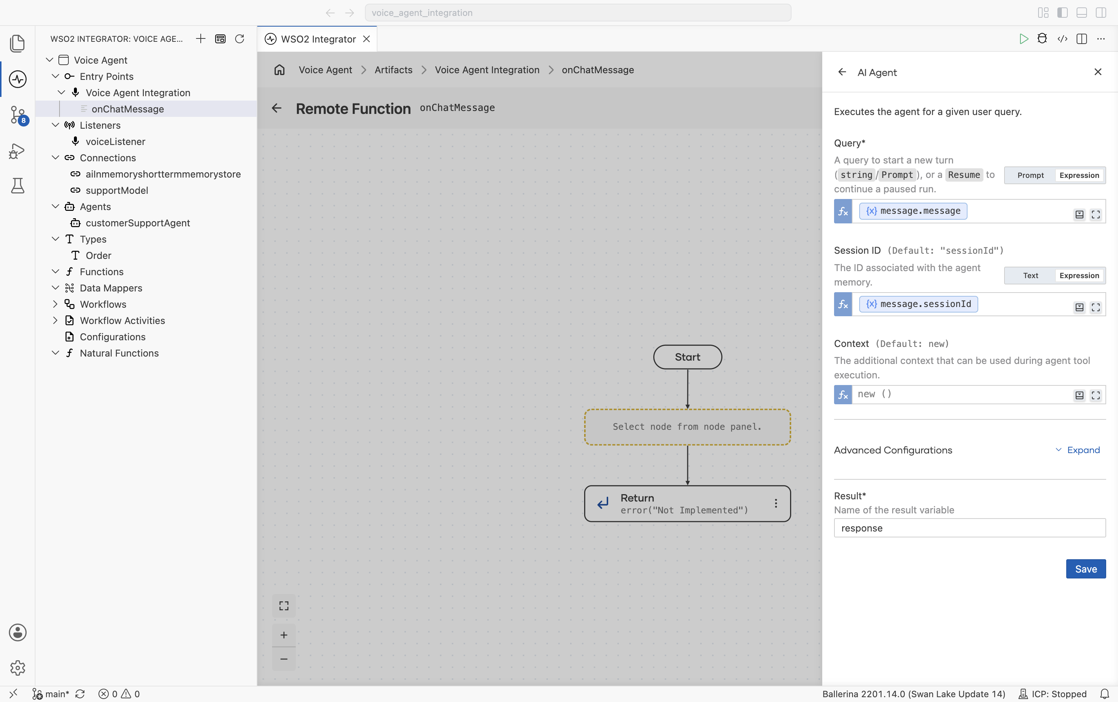Image resolution: width=1118 pixels, height=702 pixels.
Task: Go to home in the breadcrumb
Action: [x=279, y=70]
